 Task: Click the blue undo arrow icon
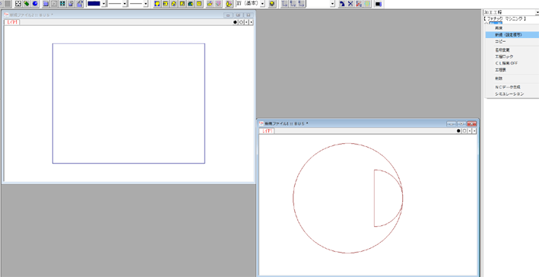click(342, 4)
